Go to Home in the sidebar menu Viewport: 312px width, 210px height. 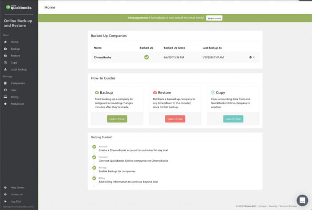coord(15,42)
